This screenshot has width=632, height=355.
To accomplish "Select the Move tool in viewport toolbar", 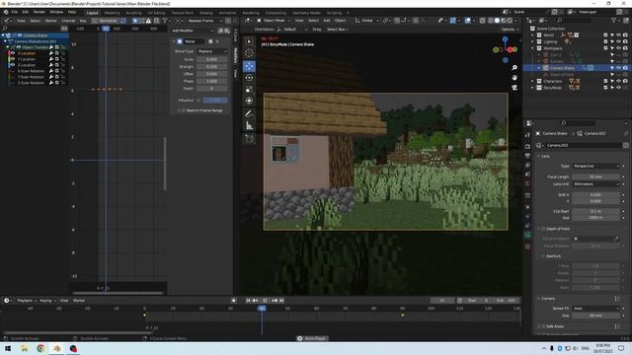I will click(x=249, y=66).
